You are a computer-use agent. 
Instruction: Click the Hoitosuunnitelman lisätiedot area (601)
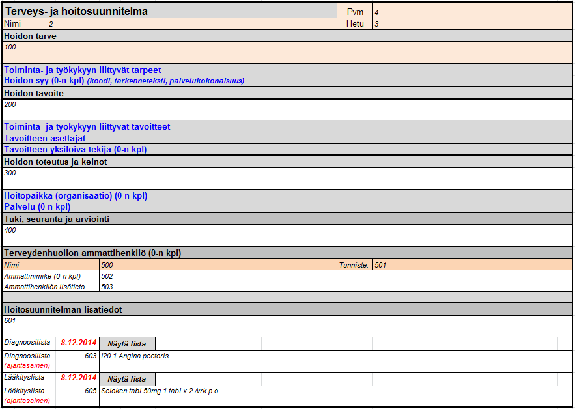(x=287, y=326)
